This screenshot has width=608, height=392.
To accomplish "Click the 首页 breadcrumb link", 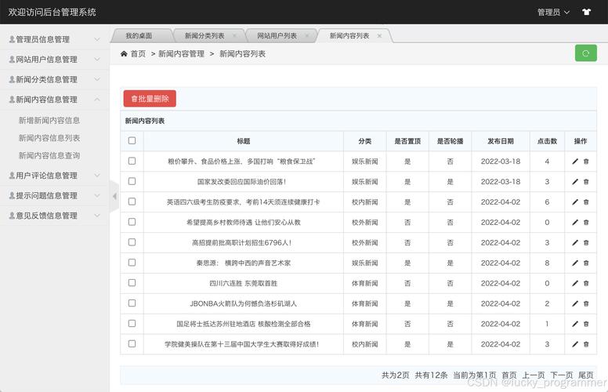I will tap(138, 54).
